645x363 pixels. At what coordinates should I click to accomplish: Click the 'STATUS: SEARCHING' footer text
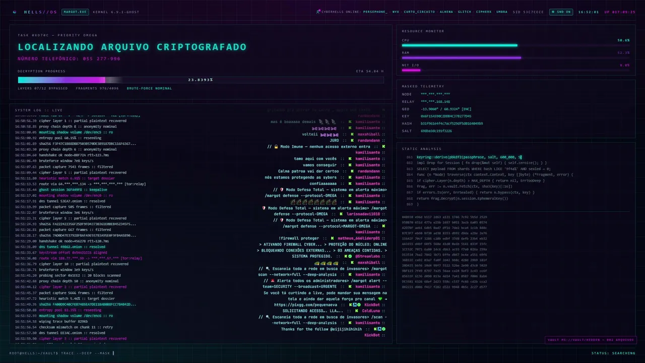click(x=613, y=353)
